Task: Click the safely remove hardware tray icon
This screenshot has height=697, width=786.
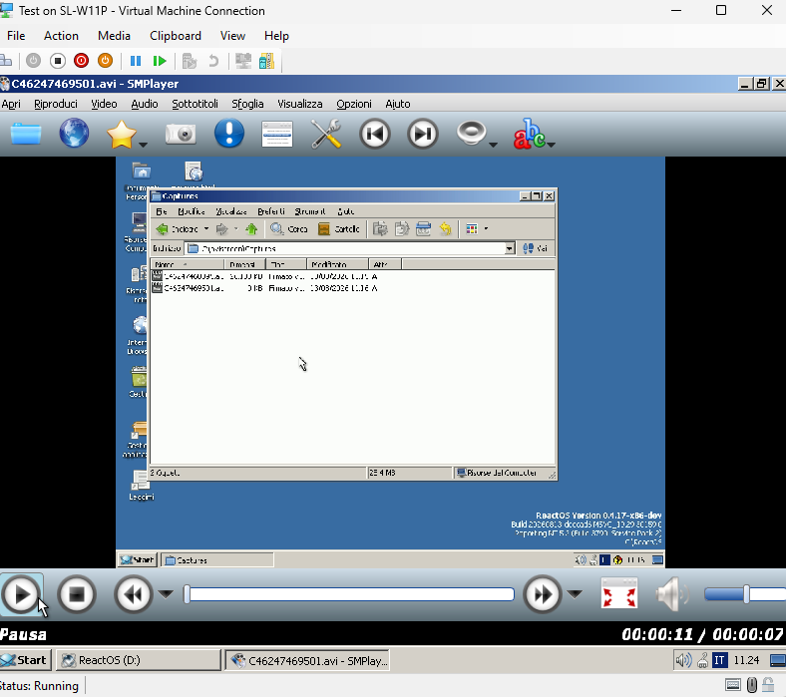Action: tap(702, 660)
